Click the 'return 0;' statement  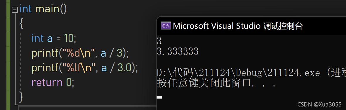click(53, 82)
